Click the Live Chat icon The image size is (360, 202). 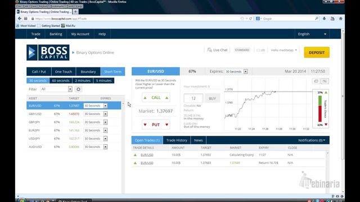(209, 50)
